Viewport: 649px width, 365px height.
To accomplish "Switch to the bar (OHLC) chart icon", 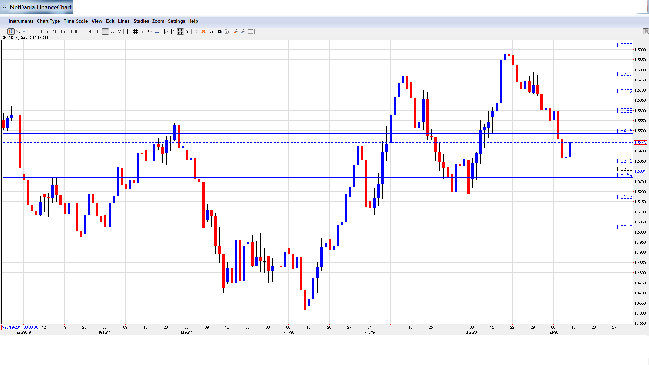I will [18, 31].
